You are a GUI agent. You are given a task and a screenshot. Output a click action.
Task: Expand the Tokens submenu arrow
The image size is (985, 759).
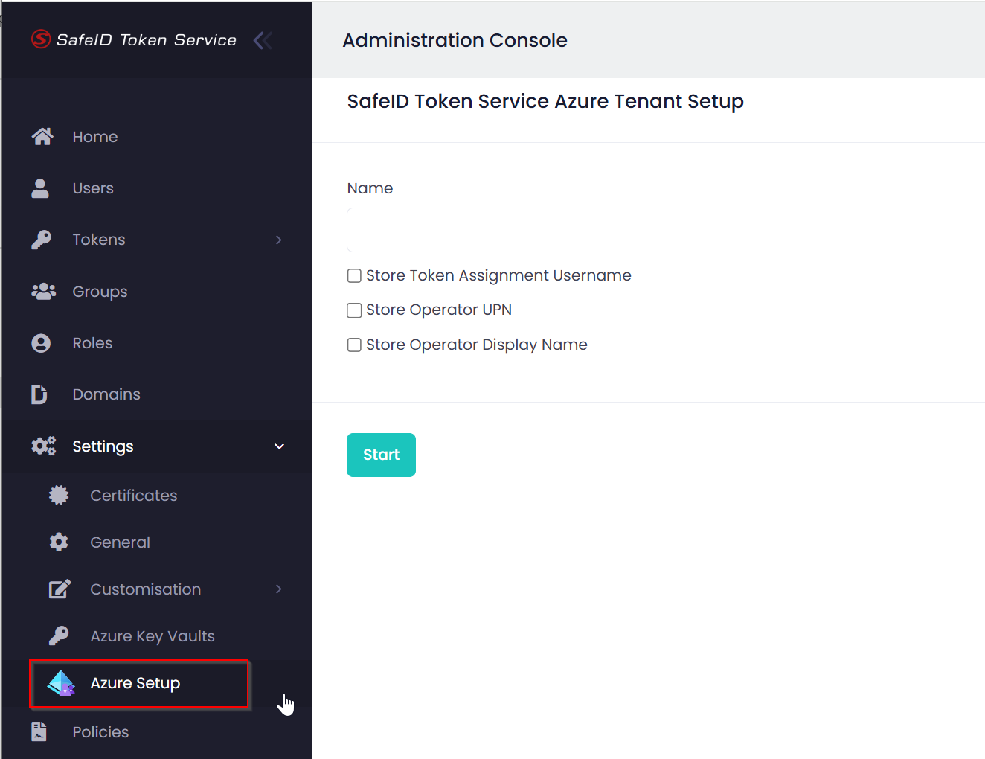point(279,240)
